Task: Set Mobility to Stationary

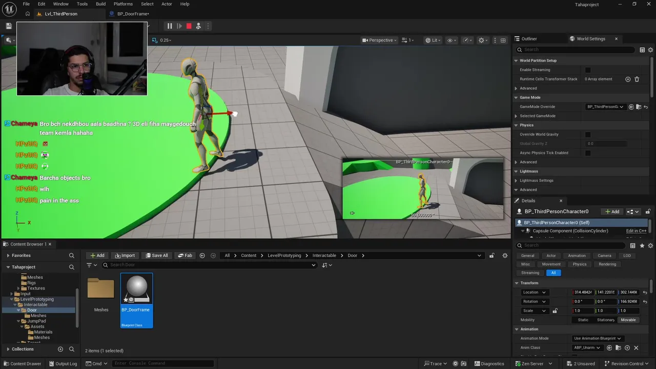Action: tap(605, 320)
